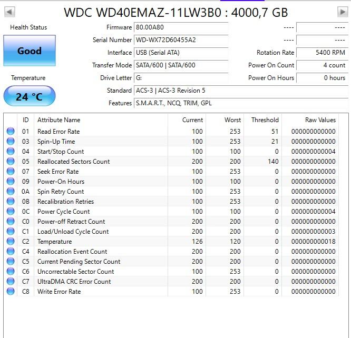The height and width of the screenshot is (338, 351).
Task: Click the status orb for Read Error Rate
Action: click(x=11, y=131)
